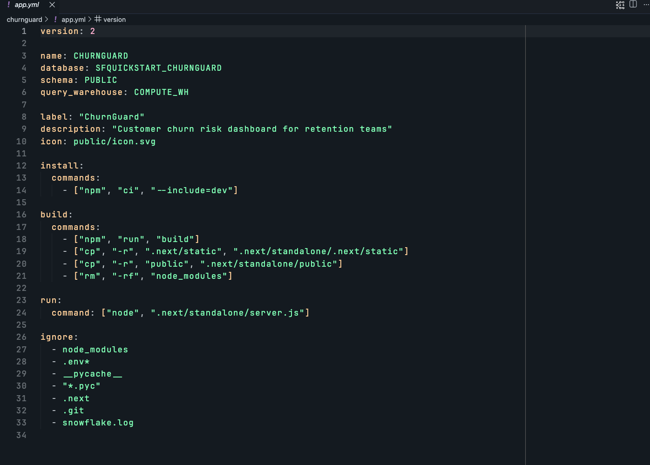This screenshot has height=465, width=650.
Task: Click the '__pycache__' ignore entry
Action: point(93,374)
